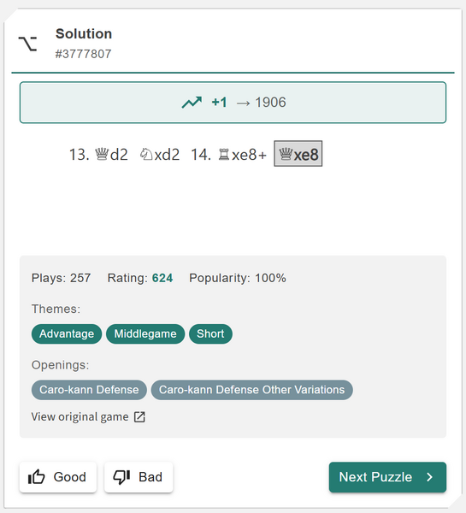Rate the puzzle as Good
Viewport: 466px width, 513px height.
coord(58,477)
